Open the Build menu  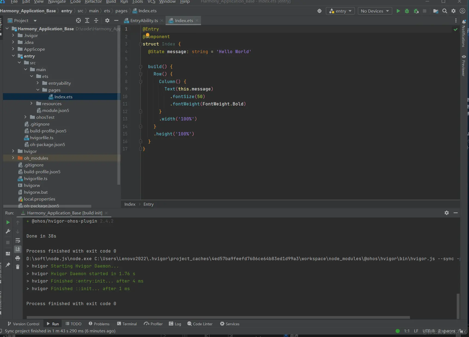(x=111, y=2)
